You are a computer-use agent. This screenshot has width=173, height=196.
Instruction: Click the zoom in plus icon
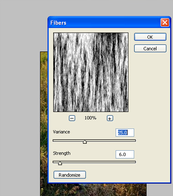(x=110, y=118)
